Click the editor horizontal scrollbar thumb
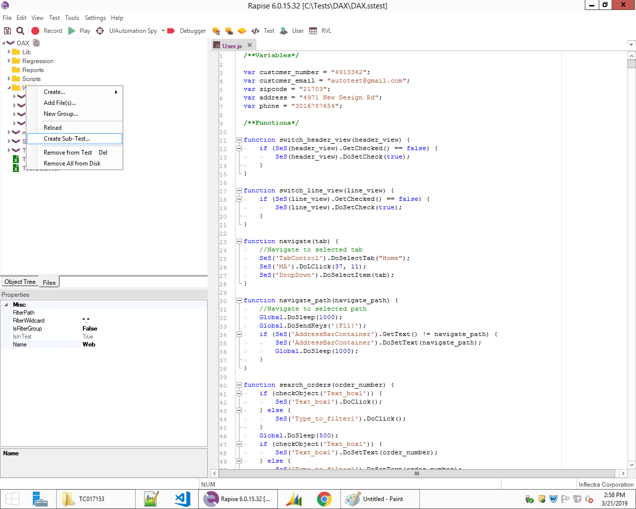This screenshot has height=509, width=636. point(417,474)
